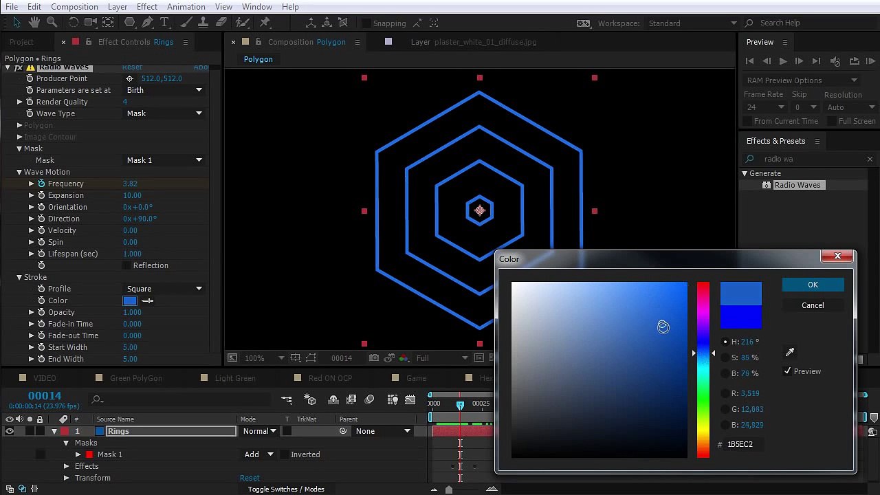Collapse the Wave Motion group

19,172
